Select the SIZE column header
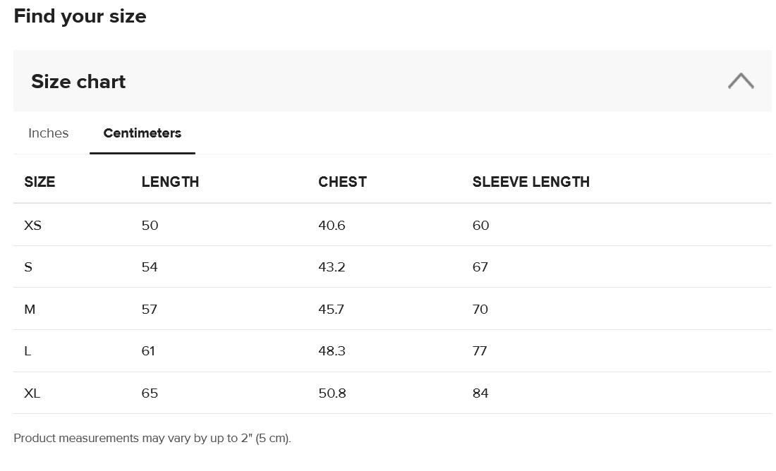 [40, 181]
